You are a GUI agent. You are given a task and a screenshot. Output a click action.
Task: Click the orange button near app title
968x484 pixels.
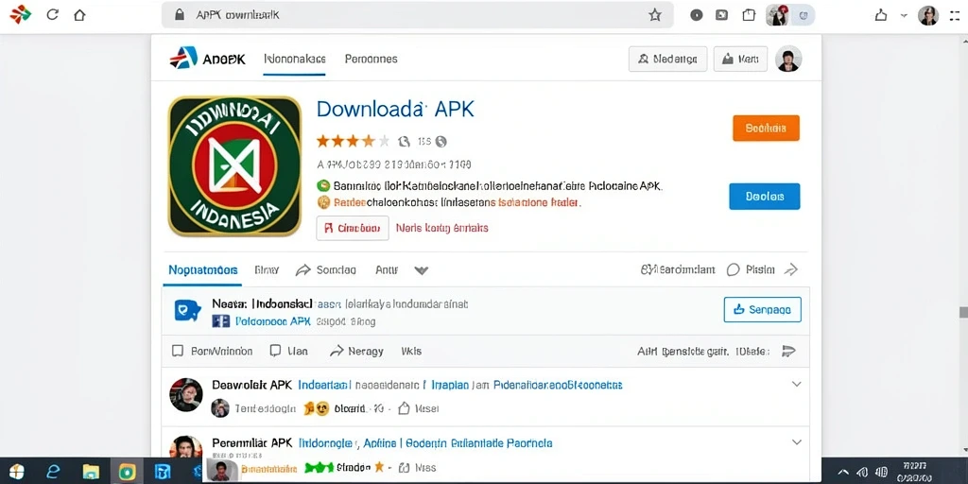(766, 129)
